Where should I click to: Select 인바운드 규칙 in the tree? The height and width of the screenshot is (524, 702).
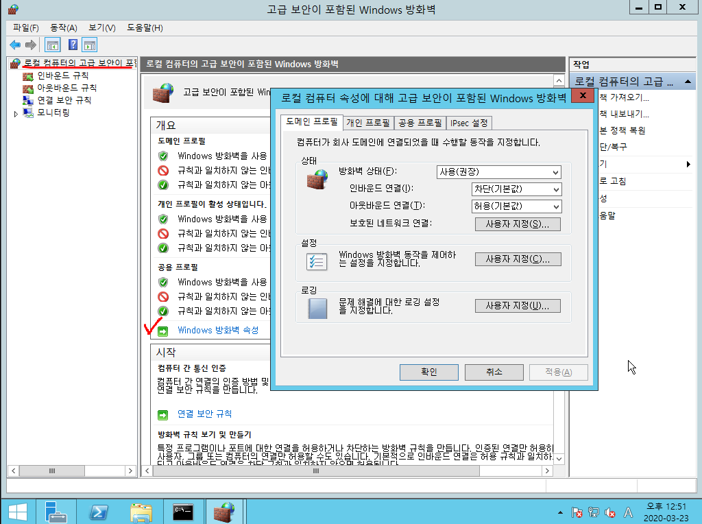62,75
